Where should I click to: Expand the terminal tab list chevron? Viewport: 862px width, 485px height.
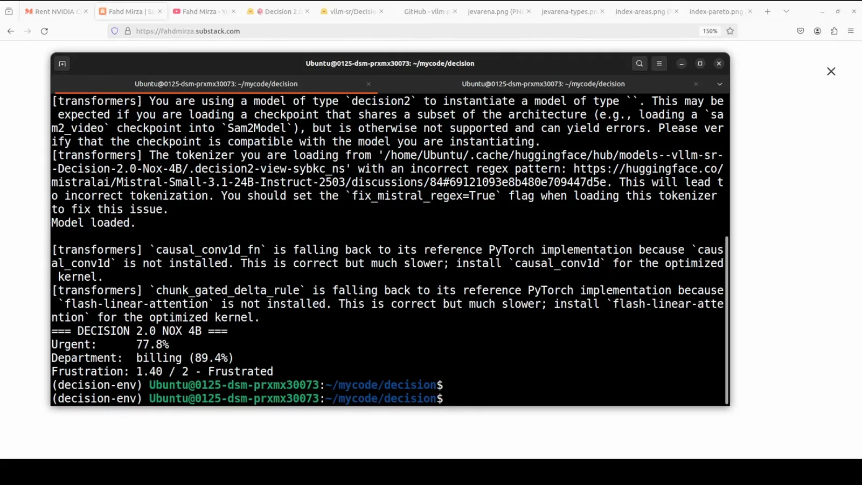[720, 84]
